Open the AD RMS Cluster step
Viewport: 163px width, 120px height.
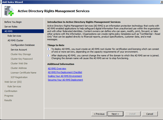15,40
